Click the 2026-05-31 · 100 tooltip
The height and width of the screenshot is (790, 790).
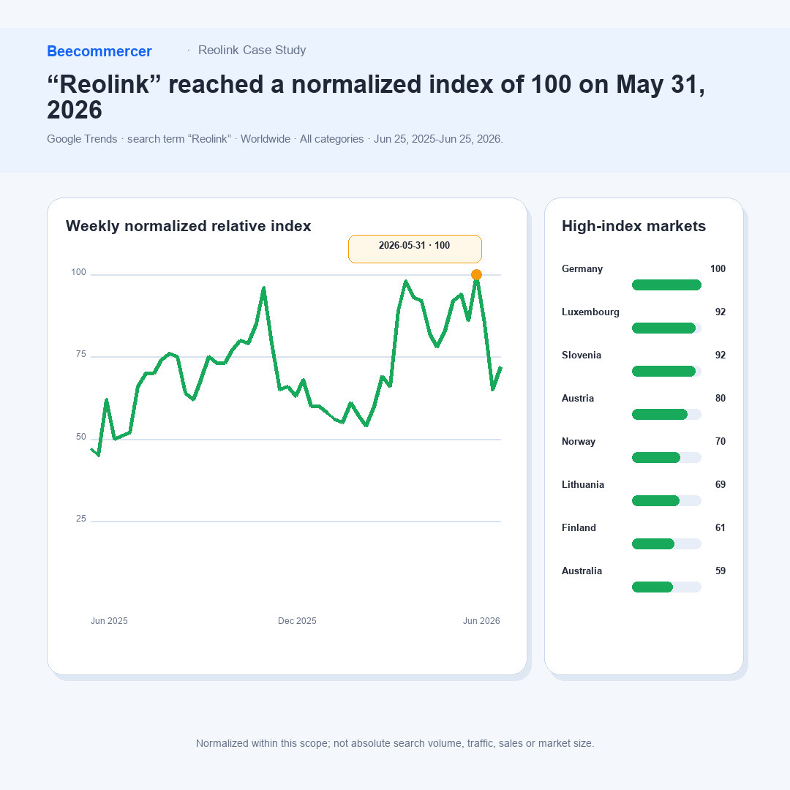[x=415, y=249]
